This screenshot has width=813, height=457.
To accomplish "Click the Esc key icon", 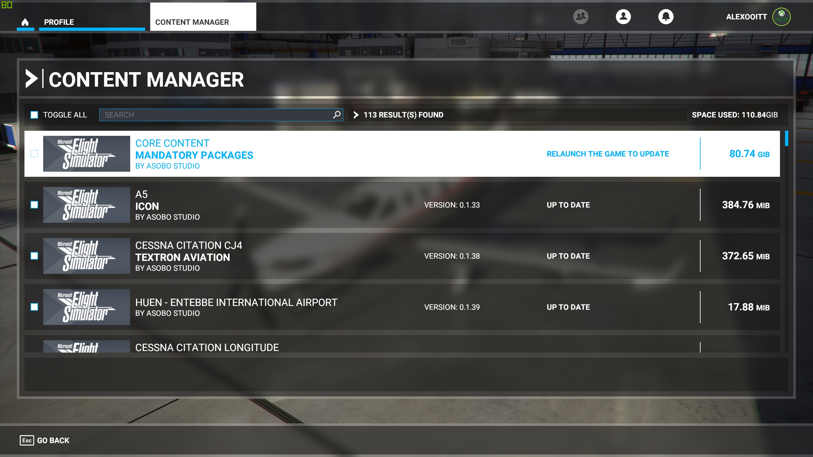I will 27,440.
